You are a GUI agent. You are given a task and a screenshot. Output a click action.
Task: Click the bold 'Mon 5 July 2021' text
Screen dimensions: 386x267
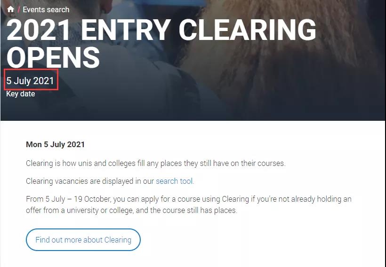coord(55,144)
